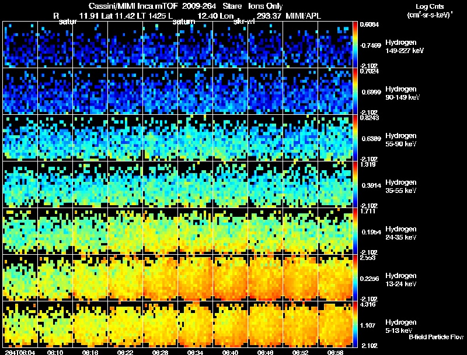This screenshot has width=467, height=355.
Task: Select the '2009-264' date in the title
Action: [198, 6]
